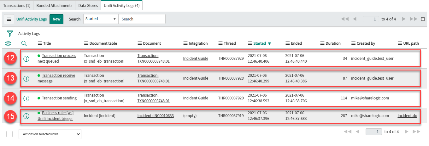Open Actions on selected rows dropdown
Viewport: 429px width, 146px height.
50,134
